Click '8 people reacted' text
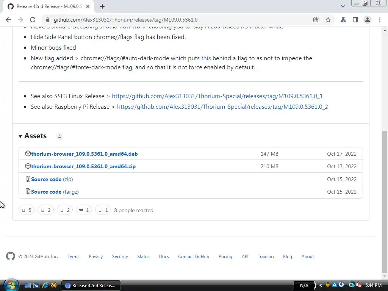388x291 pixels. click(x=134, y=210)
